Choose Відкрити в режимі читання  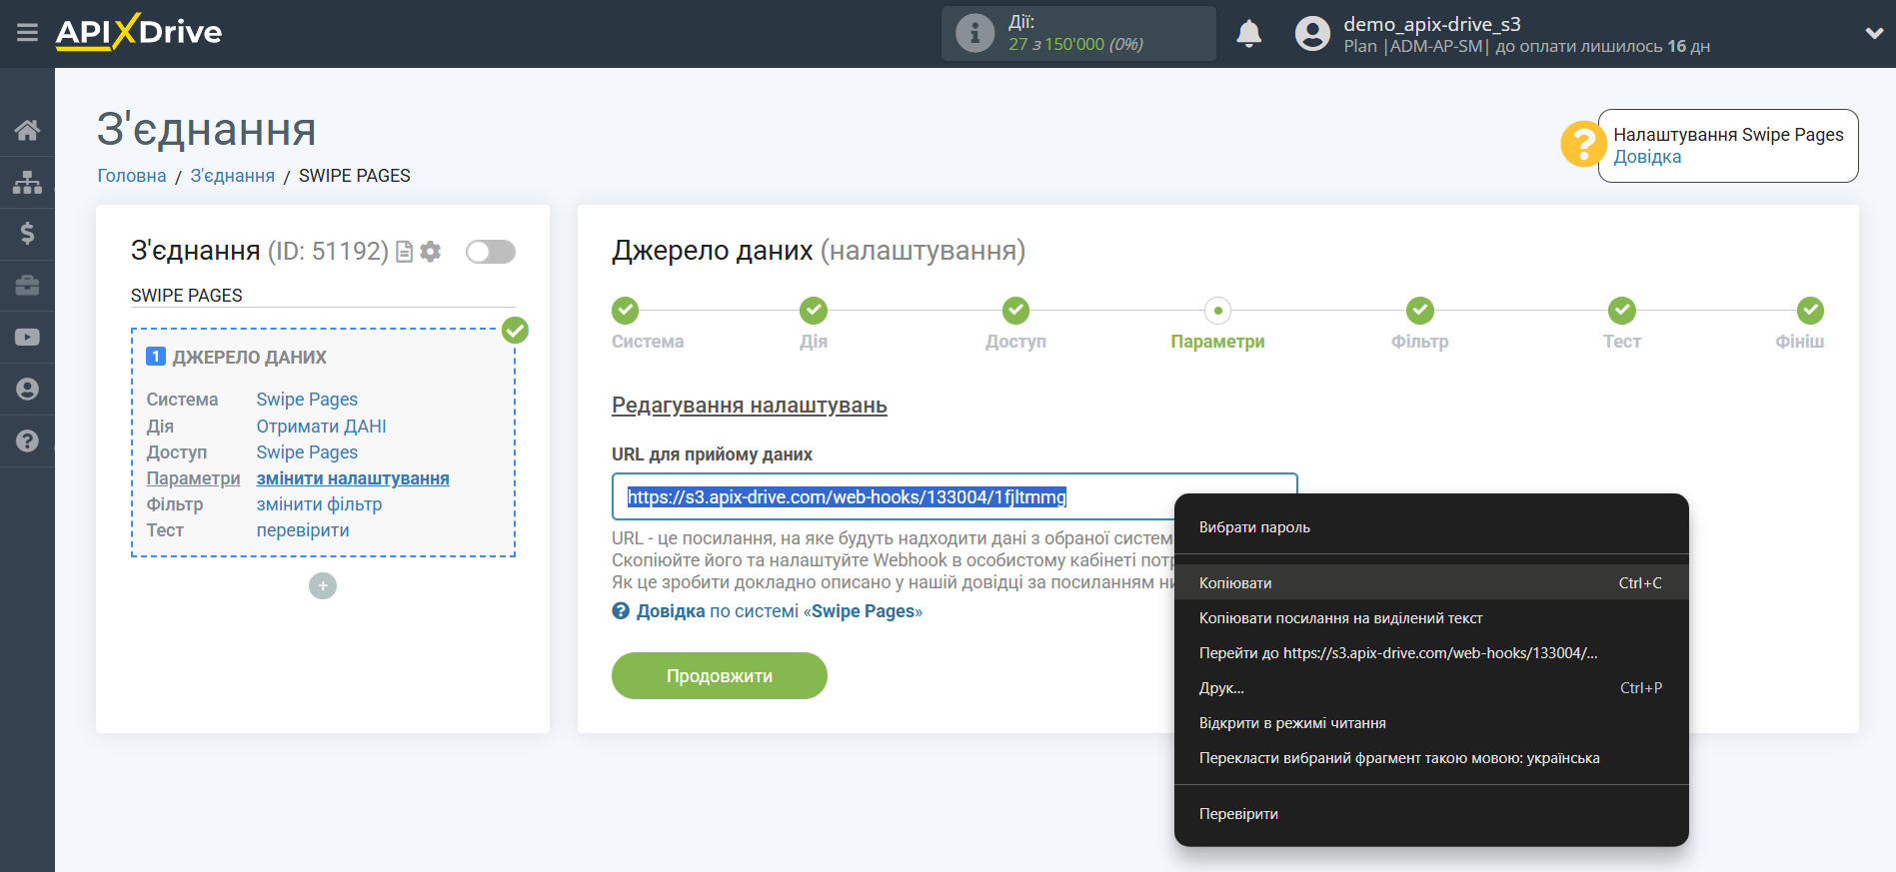[1431, 723]
